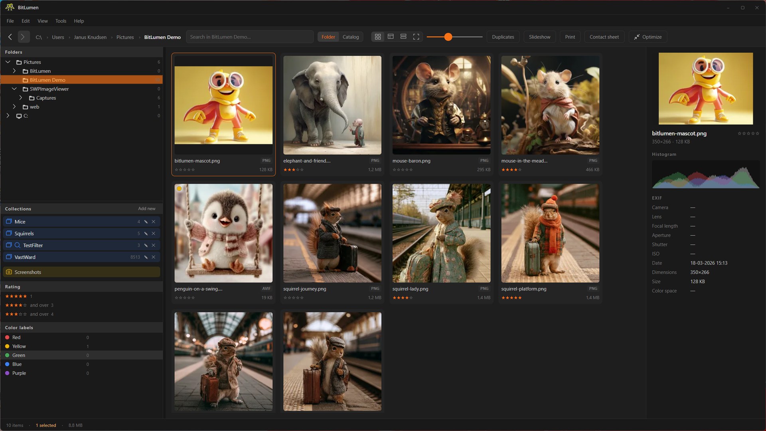The height and width of the screenshot is (431, 766).
Task: Open Contact sheet
Action: pyautogui.click(x=604, y=37)
